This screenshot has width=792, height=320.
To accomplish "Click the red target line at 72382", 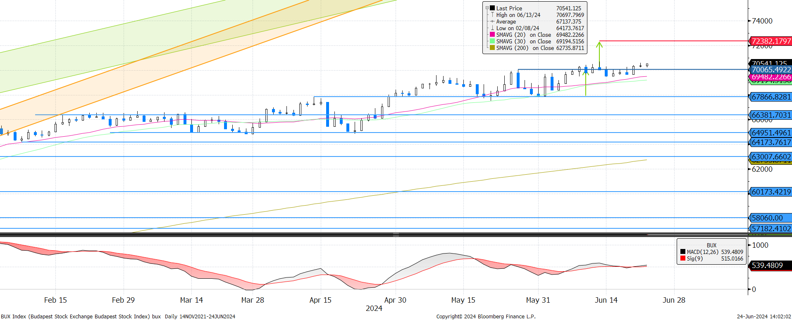I will pos(674,41).
